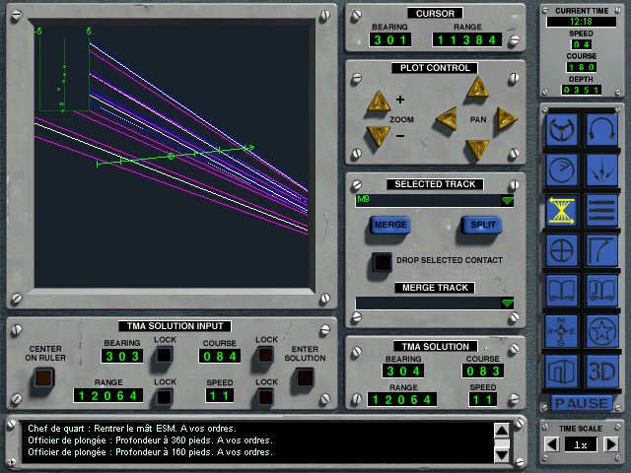
Task: Open the radar station dial icon
Action: pyautogui.click(x=563, y=168)
